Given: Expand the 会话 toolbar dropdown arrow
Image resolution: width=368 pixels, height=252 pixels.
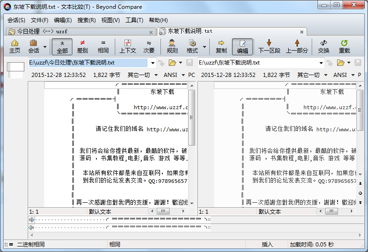Looking at the screenshot, I should click(x=45, y=47).
